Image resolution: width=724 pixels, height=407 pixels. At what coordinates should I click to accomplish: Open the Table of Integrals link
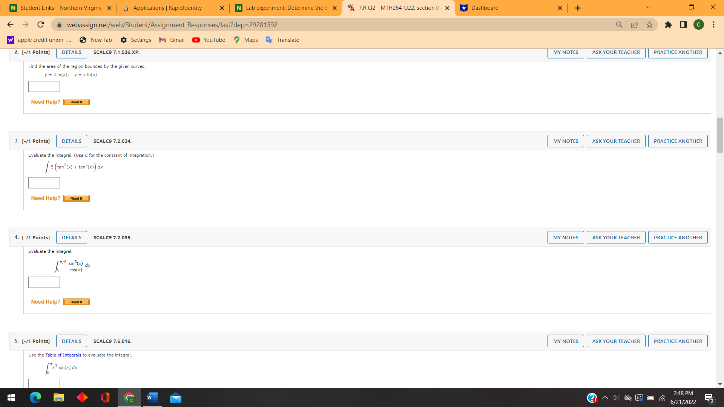pos(63,355)
